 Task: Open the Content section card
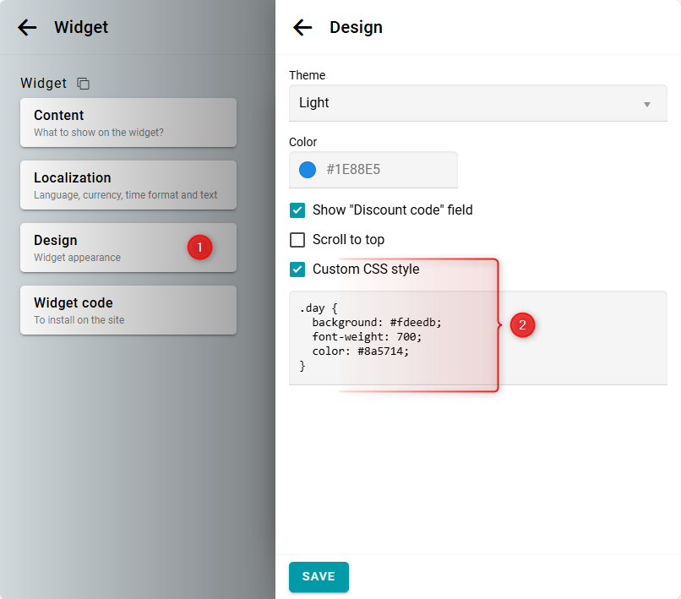coord(128,123)
